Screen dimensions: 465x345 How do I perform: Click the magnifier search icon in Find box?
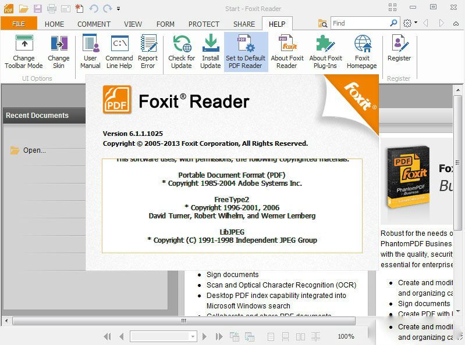(x=393, y=23)
